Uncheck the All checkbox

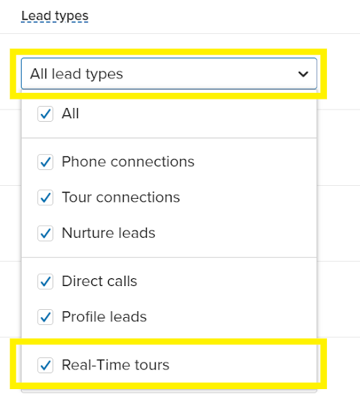pos(45,114)
